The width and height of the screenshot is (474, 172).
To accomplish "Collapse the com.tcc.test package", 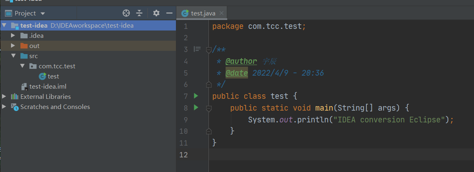I will [22, 66].
